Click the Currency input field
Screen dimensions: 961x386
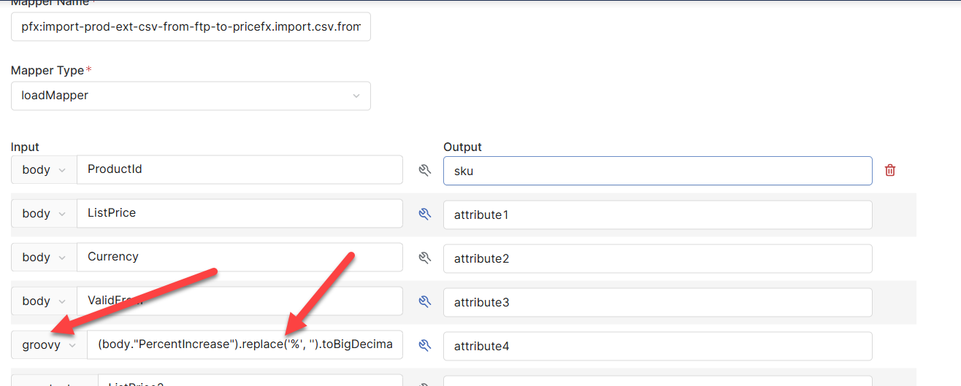pos(240,258)
